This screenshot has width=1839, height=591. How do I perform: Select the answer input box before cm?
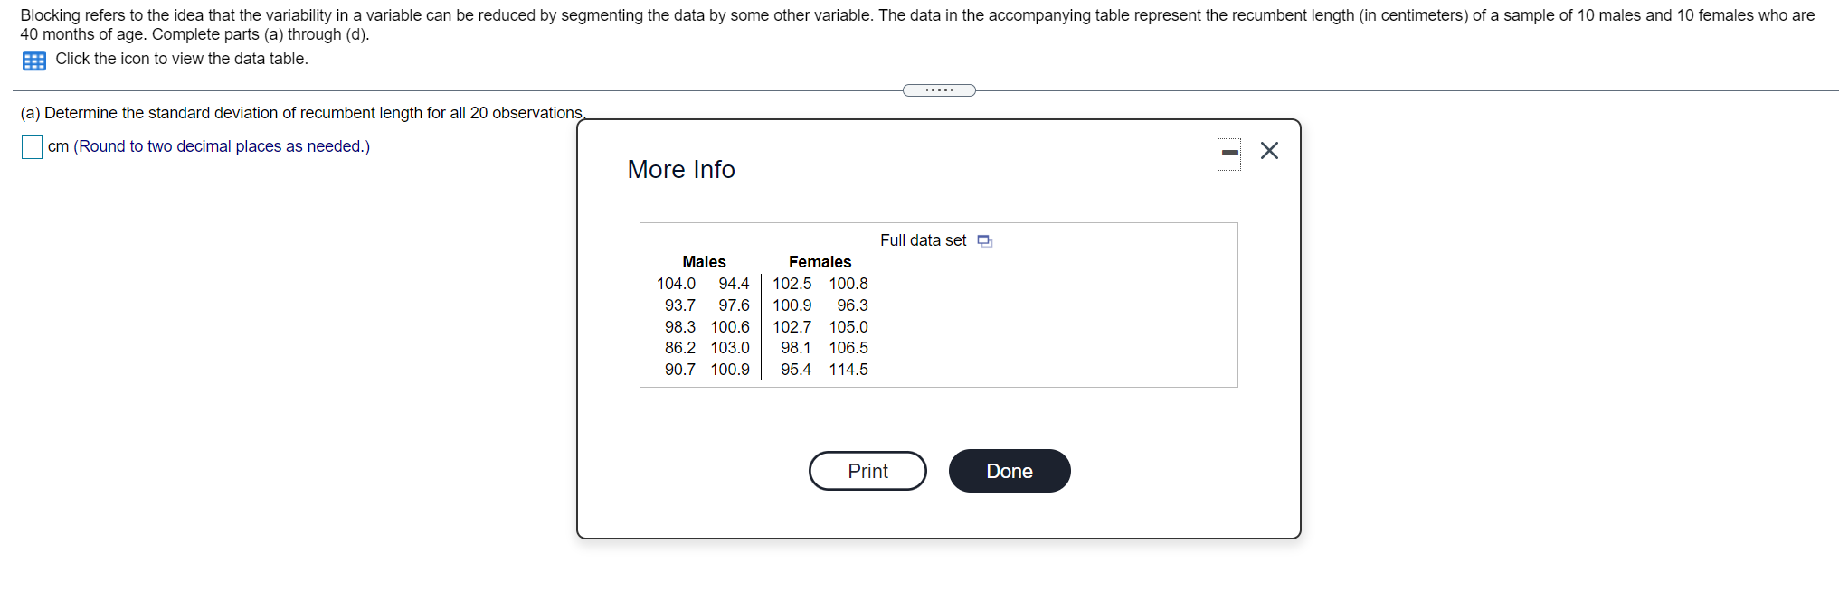point(31,146)
